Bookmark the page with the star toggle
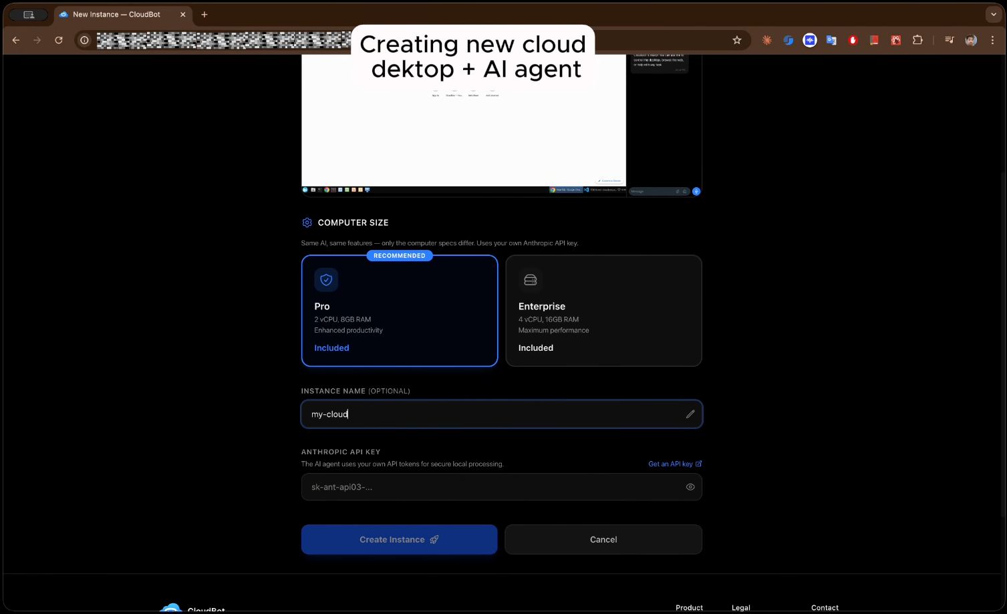1007x614 pixels. [737, 40]
